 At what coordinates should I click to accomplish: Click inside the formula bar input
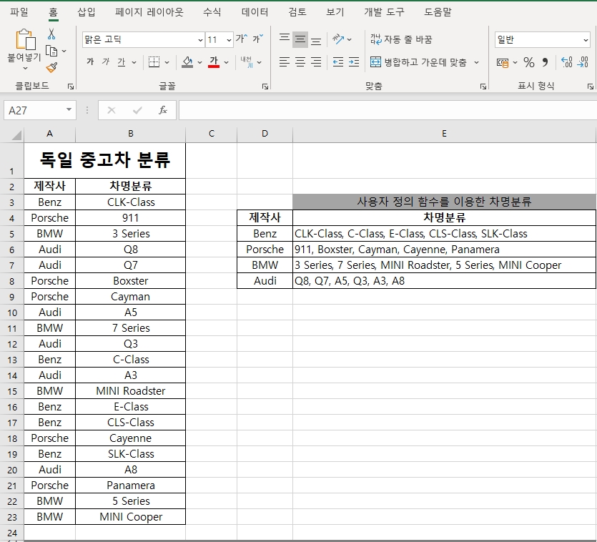388,110
